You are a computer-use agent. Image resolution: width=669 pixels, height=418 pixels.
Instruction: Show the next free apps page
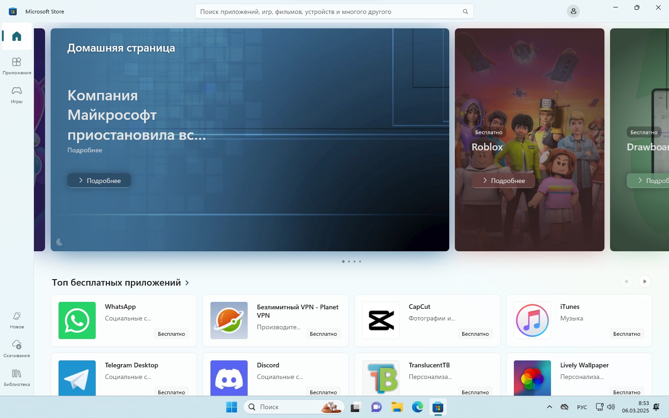pyautogui.click(x=644, y=281)
